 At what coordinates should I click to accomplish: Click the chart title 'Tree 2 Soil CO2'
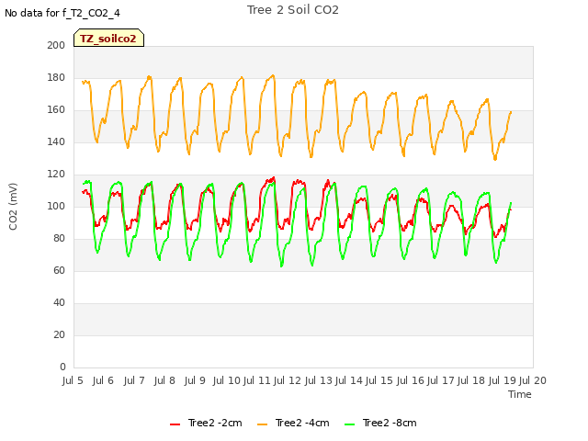[293, 10]
